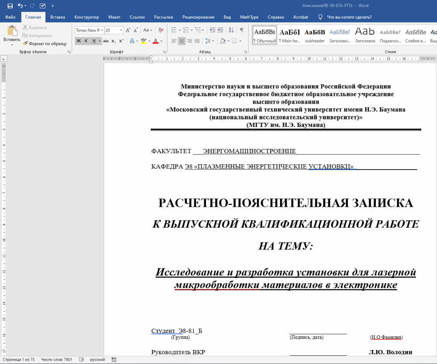Toggle Italic (К) formatting
The image size is (437, 364).
(86, 41)
